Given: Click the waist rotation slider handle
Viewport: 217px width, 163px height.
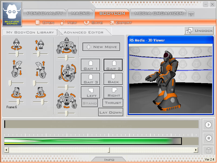Looking at the screenshot, I should click(66, 58).
